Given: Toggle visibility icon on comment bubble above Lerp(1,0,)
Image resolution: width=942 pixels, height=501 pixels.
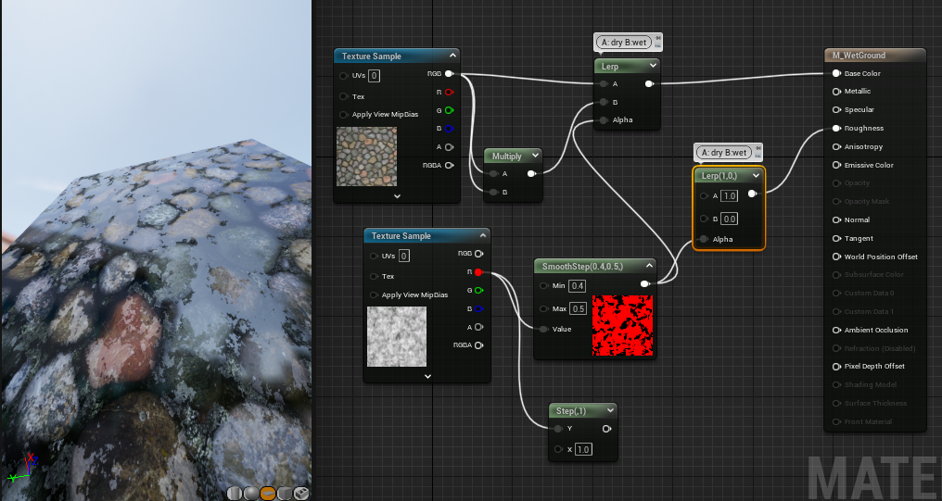Looking at the screenshot, I should click(x=758, y=156).
